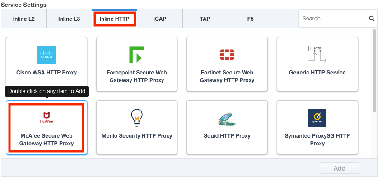Switch to the Inline L3 tab
The width and height of the screenshot is (382, 181).
pyautogui.click(x=69, y=19)
